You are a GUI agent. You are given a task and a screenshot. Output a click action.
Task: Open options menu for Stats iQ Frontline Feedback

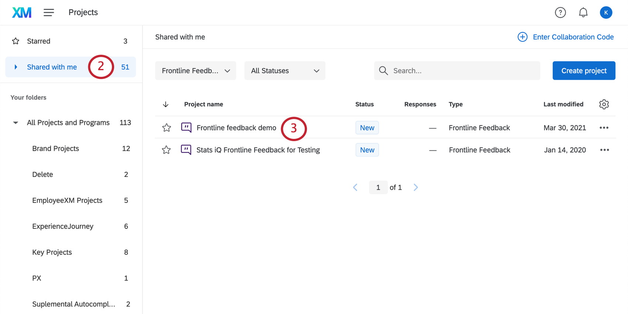tap(604, 150)
